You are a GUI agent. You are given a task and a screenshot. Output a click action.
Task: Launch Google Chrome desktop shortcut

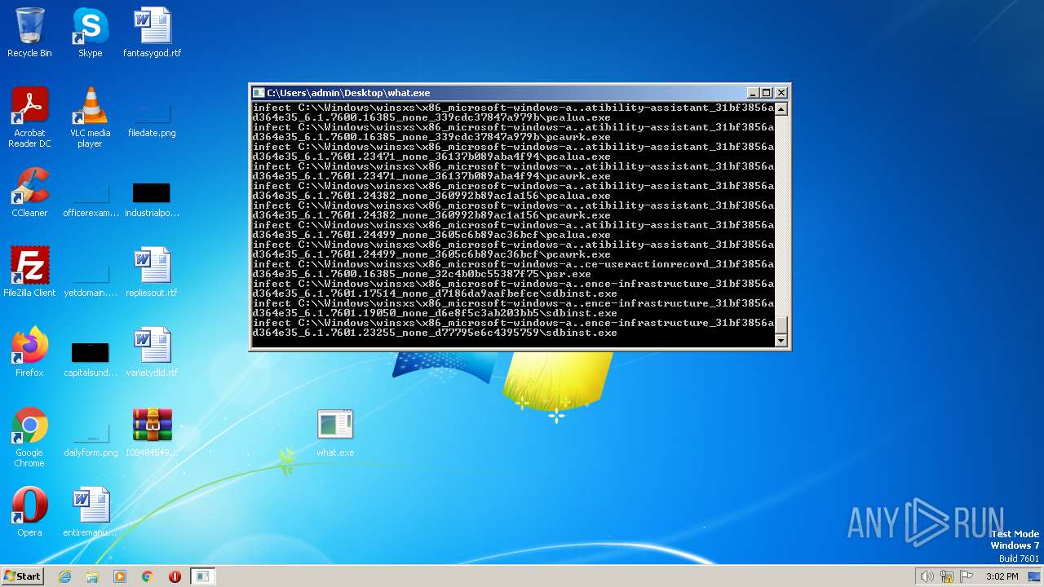point(29,437)
